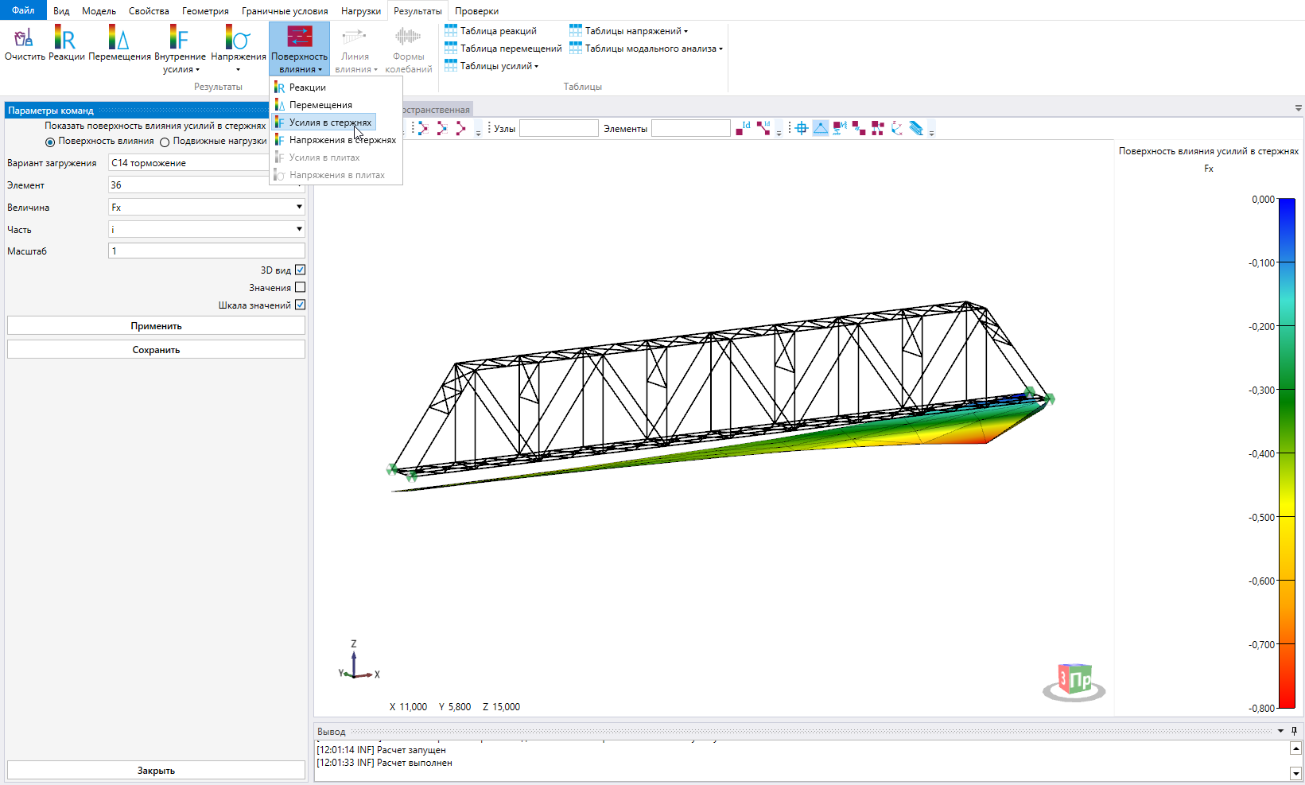Screen dimensions: 1305x785
Task: Click the Сохранить button
Action: [x=156, y=350]
